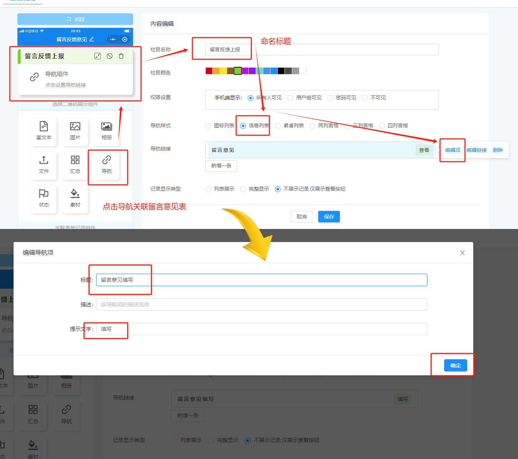518x459 pixels.
Task: Click 新增一条 to add navigation link
Action: [221, 166]
